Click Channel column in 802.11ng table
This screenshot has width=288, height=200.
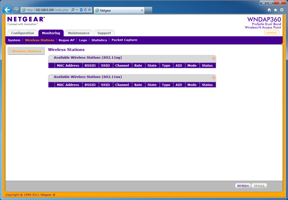point(122,65)
